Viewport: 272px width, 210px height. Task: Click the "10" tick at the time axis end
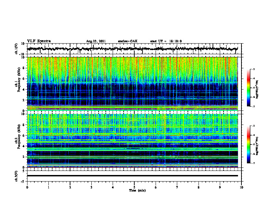click(241, 187)
